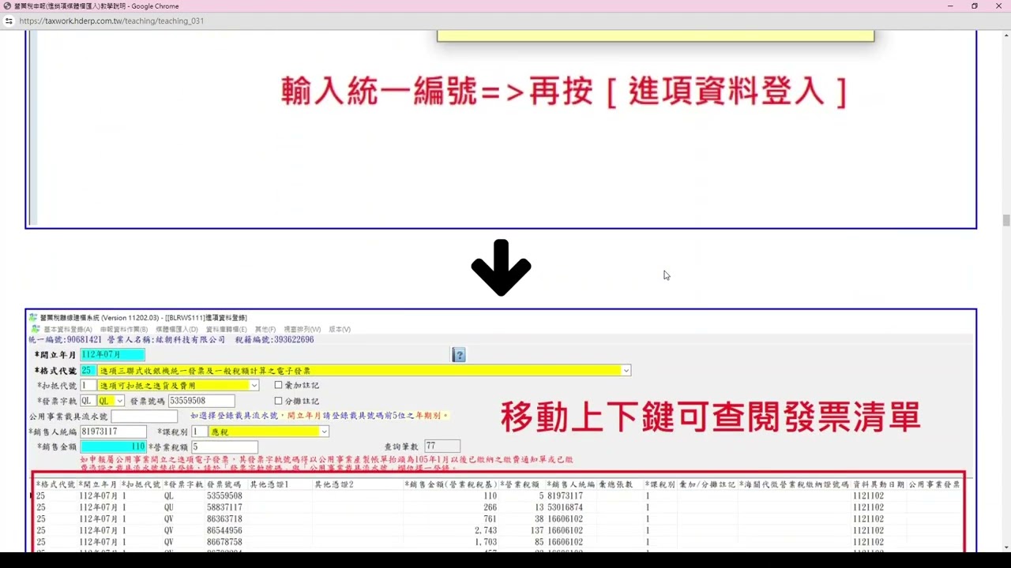The width and height of the screenshot is (1011, 568).
Task: Open the 資料庫轉檔(E) menu
Action: [227, 329]
